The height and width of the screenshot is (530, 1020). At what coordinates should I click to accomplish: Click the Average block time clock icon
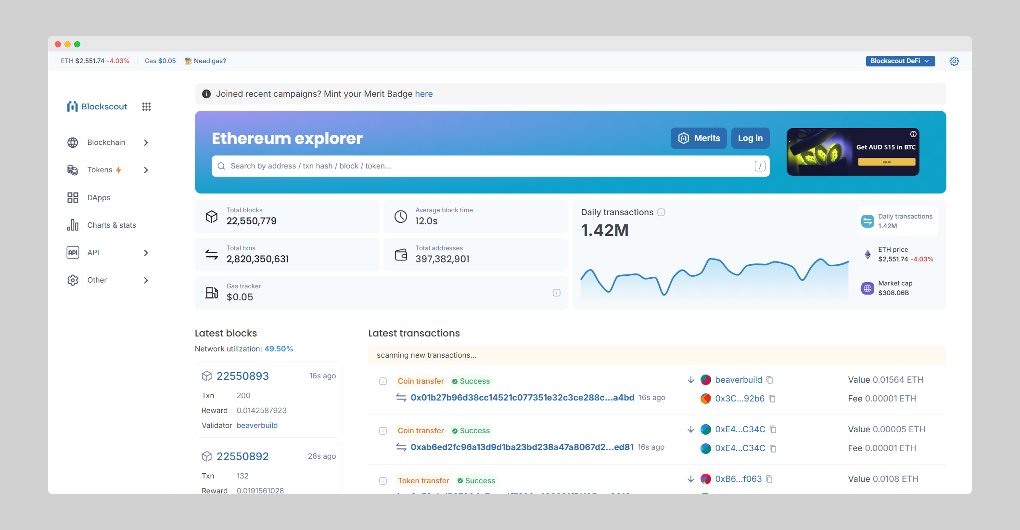pos(401,217)
